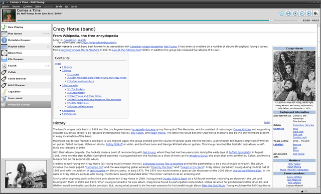Viewport: 321px width, 194px height.
Task: Open the Help menu
Action: tap(74, 7)
